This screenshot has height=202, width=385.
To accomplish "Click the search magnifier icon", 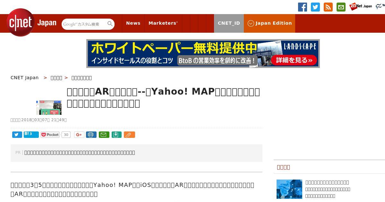I will pos(110,24).
